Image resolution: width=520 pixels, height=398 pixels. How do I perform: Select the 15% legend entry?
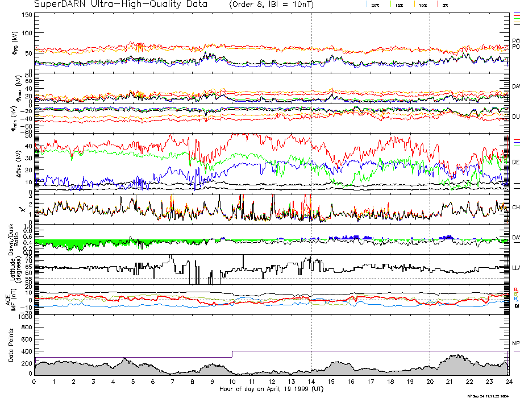tap(399, 5)
